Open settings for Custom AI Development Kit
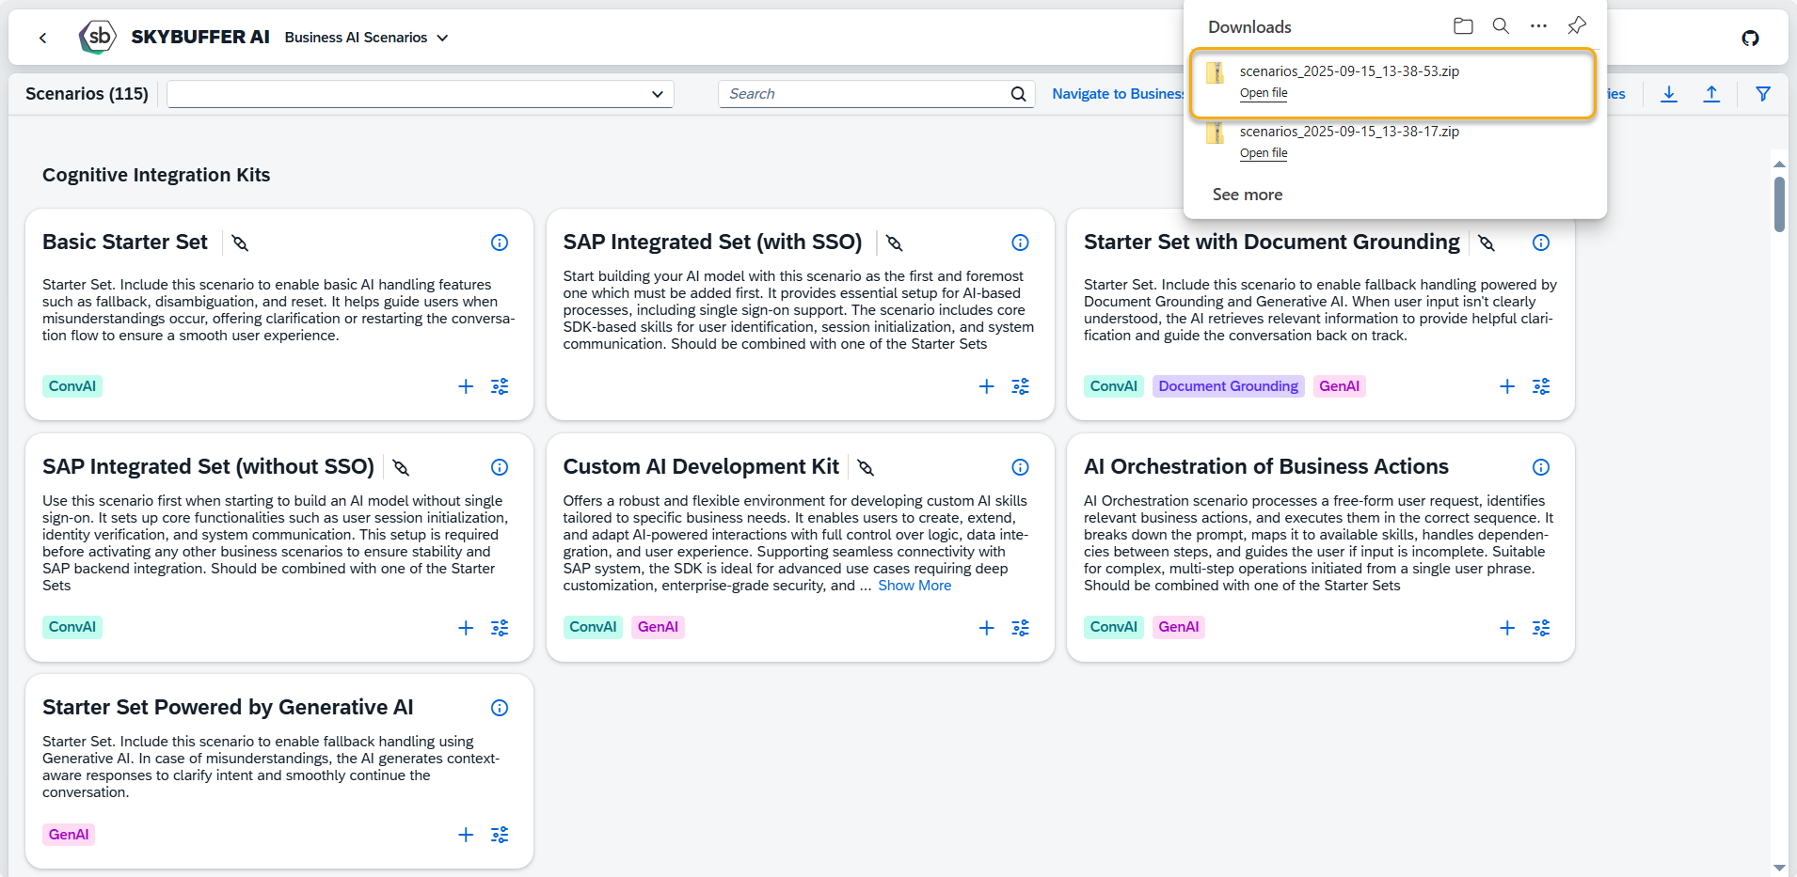Screen dimensions: 1797x877 1020,628
